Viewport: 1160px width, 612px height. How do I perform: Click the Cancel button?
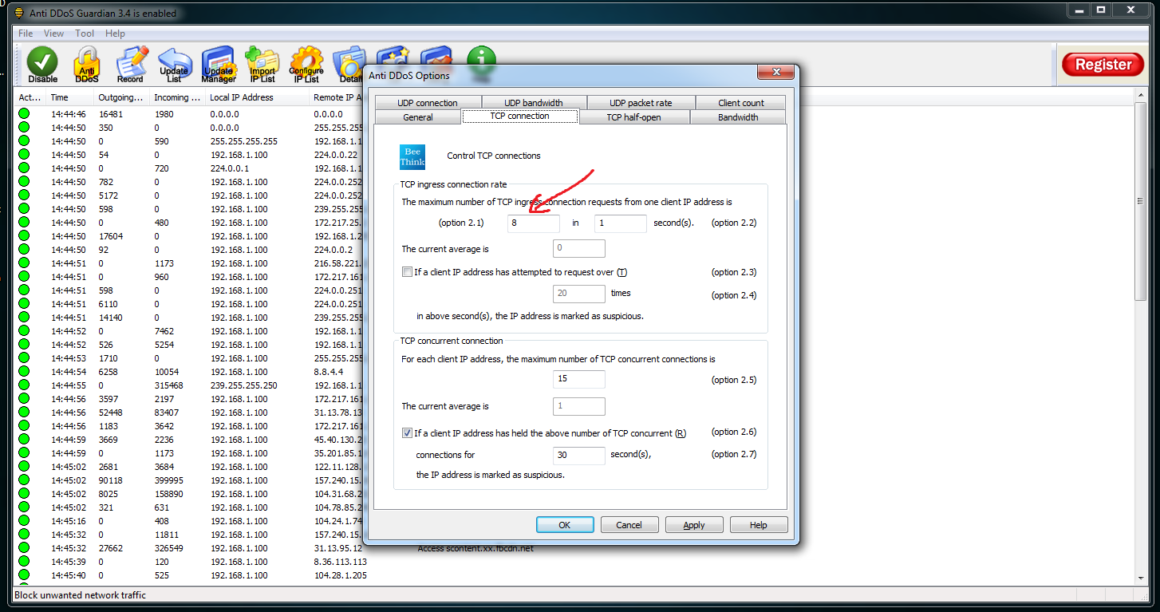629,525
